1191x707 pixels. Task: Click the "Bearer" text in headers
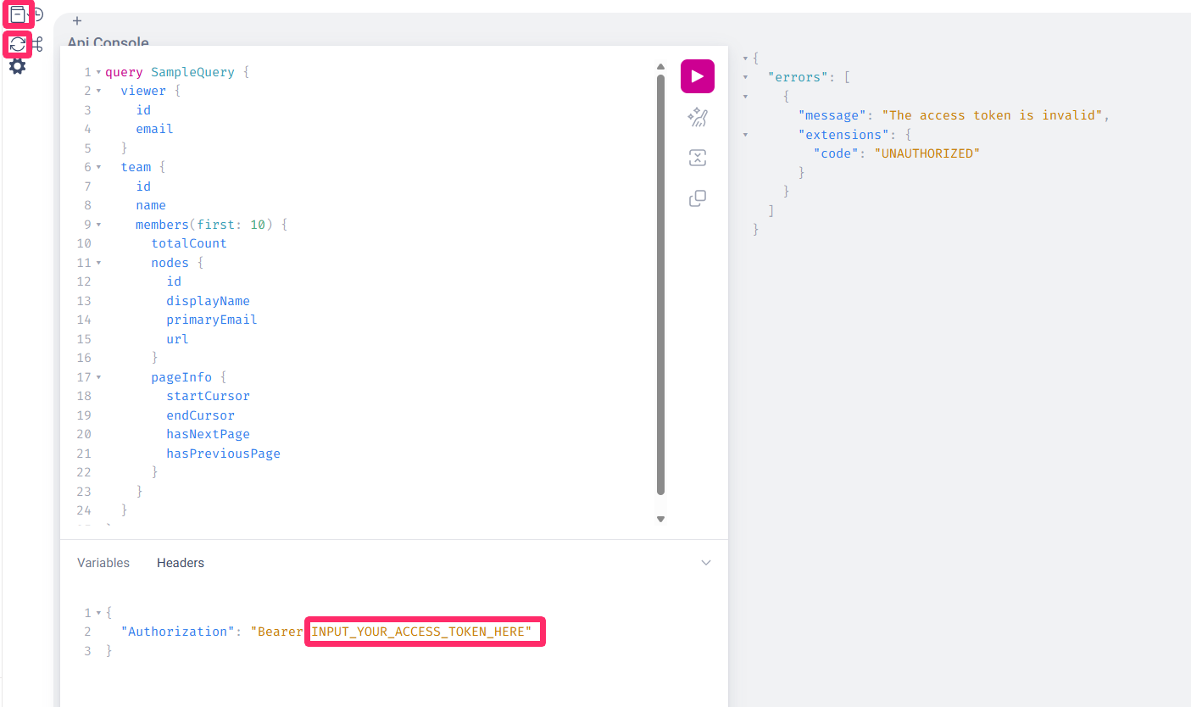pos(280,632)
